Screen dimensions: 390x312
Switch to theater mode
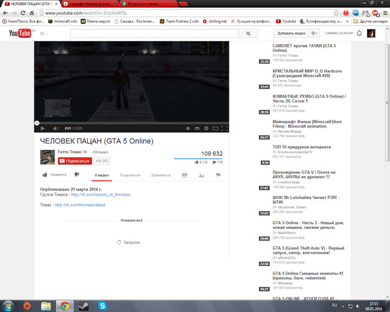coord(215,129)
